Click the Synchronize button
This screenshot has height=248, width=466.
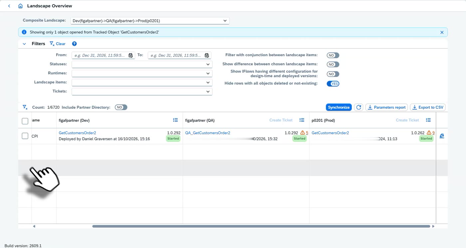click(x=339, y=107)
